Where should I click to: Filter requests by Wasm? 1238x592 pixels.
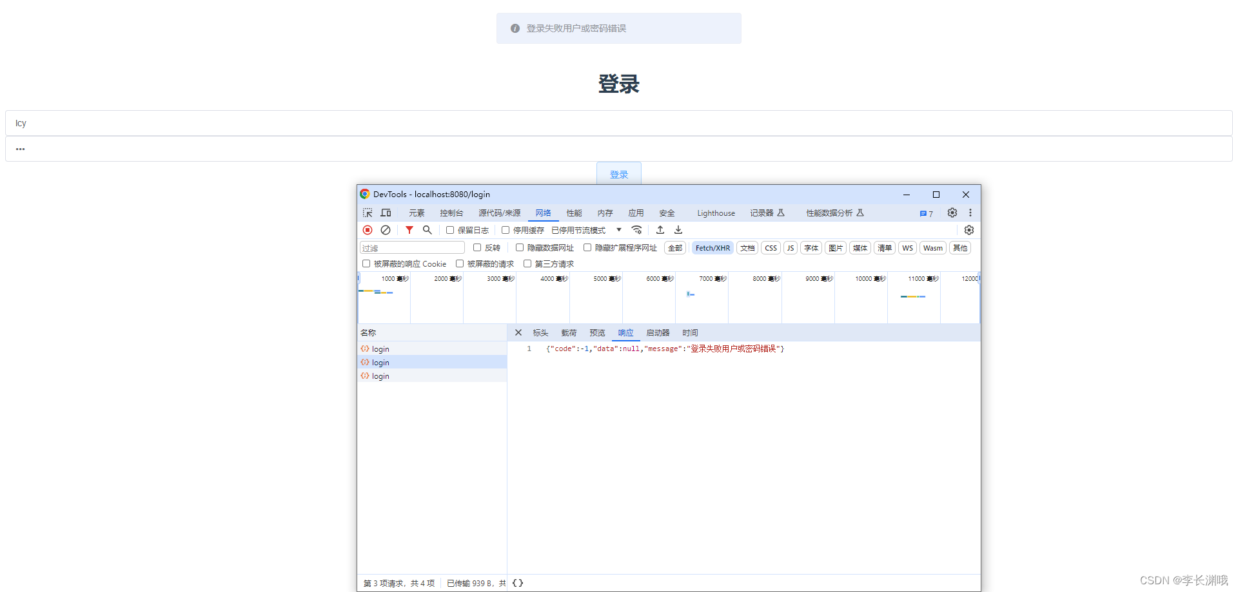(932, 248)
